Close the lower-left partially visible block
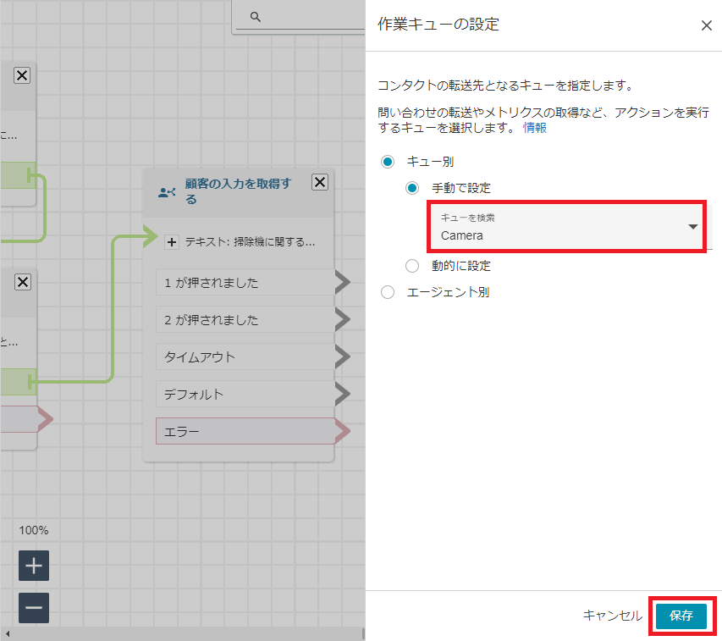Screen dimensions: 722x641 (x=23, y=282)
